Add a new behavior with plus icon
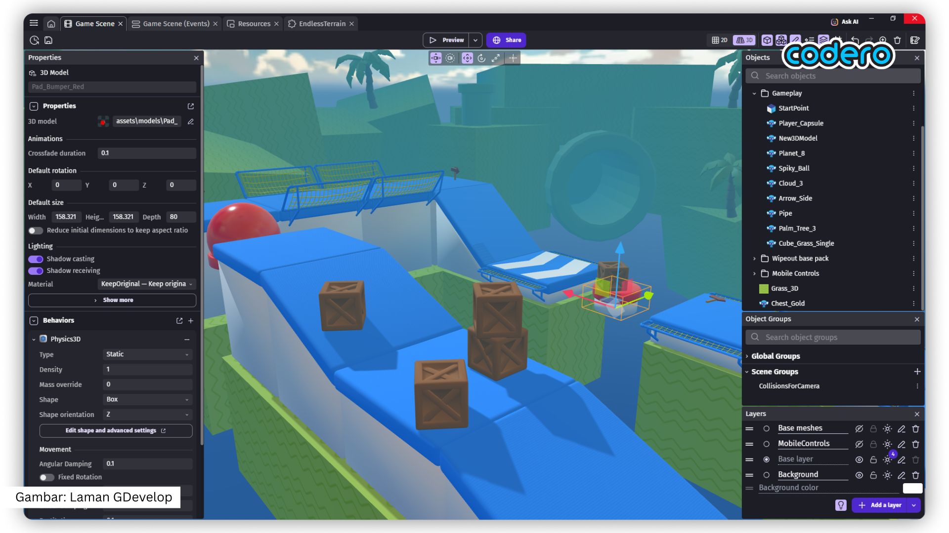Image resolution: width=949 pixels, height=533 pixels. (x=191, y=321)
